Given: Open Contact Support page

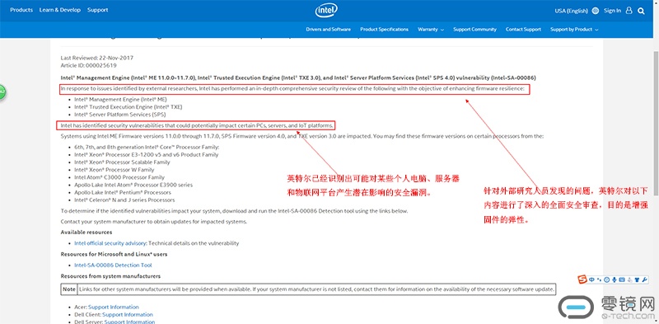Looking at the screenshot, I should pos(523,30).
